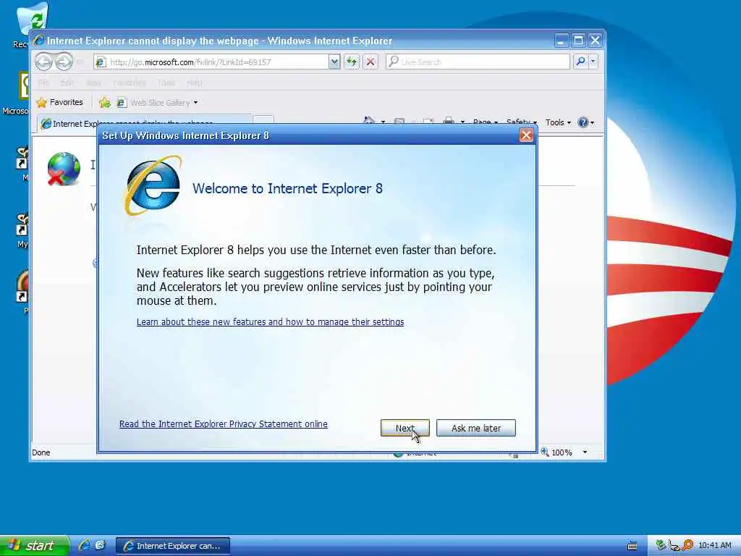Click the Add to Favorites Bar icon
741x556 pixels.
tap(105, 103)
